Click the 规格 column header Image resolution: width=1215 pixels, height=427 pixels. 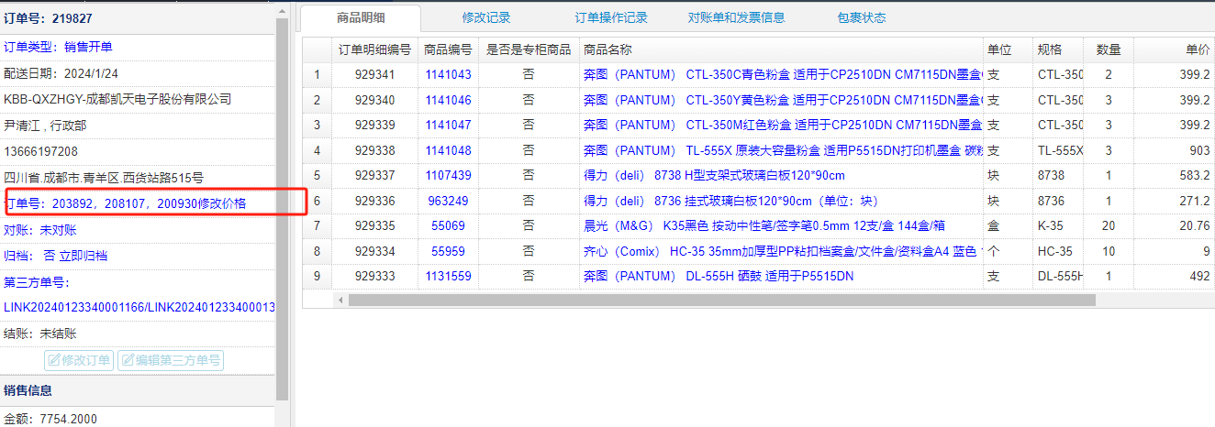tap(1058, 49)
